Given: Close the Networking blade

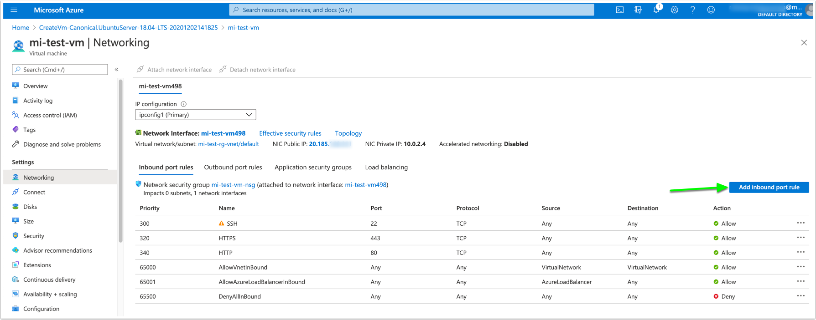Looking at the screenshot, I should pyautogui.click(x=804, y=43).
